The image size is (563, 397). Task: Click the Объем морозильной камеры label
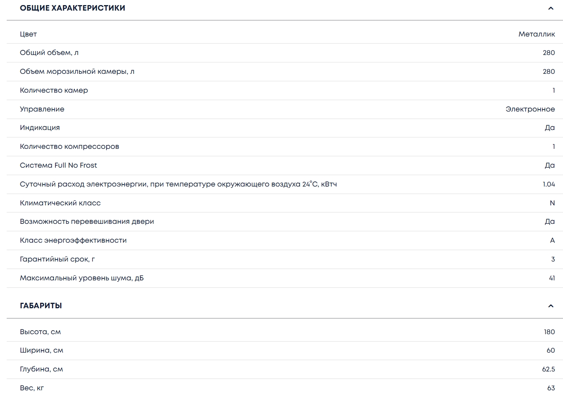click(77, 71)
